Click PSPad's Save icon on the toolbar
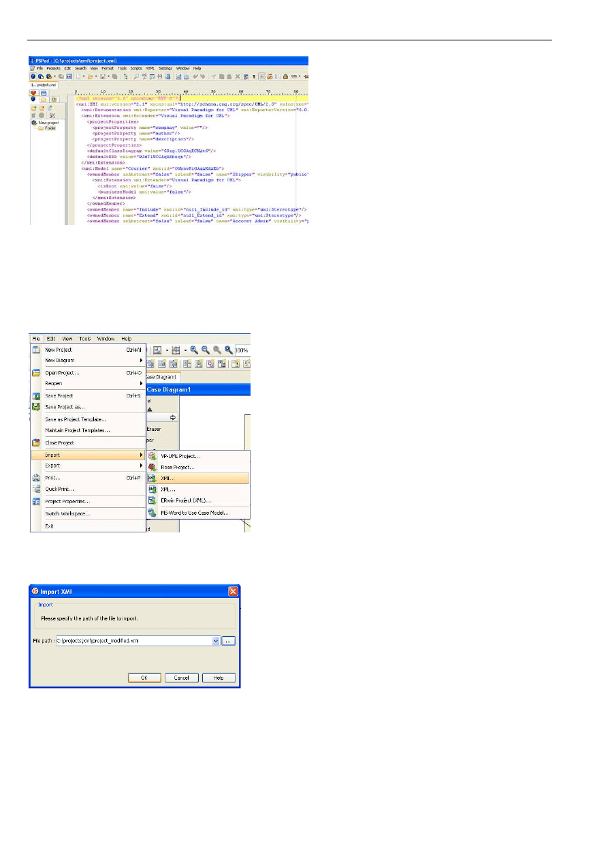Screen dimensions: 608x861 (x=102, y=77)
